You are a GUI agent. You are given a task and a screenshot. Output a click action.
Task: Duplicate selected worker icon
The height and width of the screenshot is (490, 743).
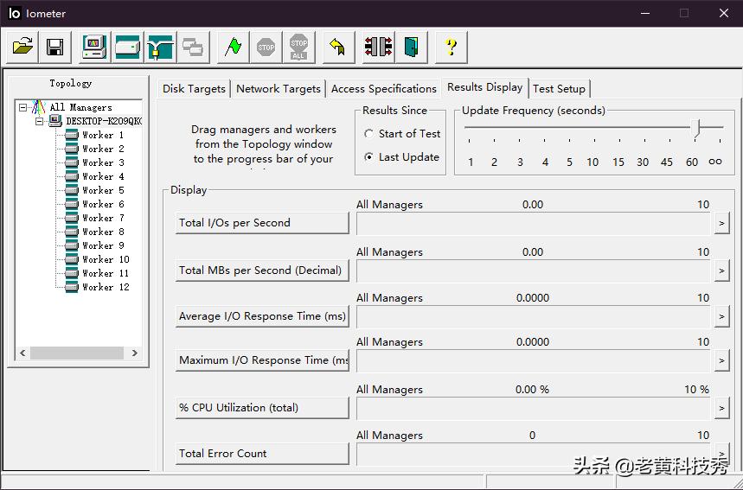(193, 47)
